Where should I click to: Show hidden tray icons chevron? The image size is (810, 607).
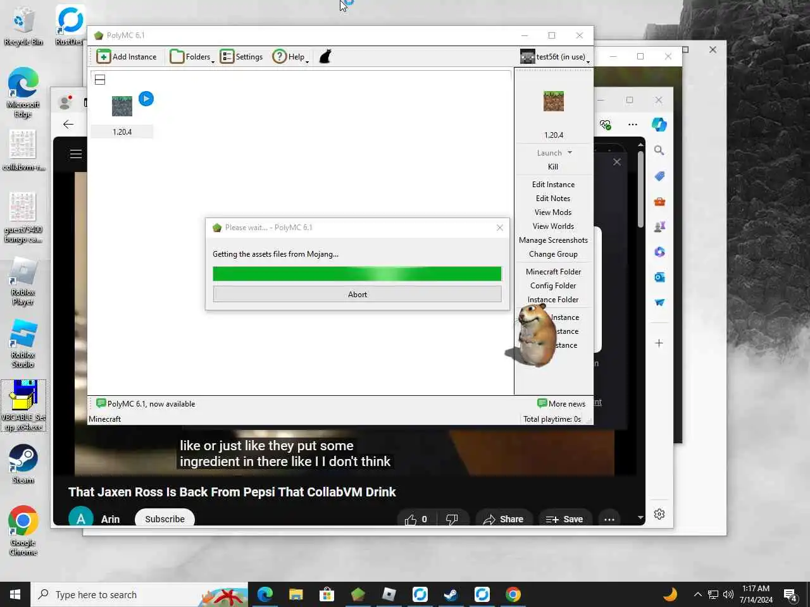pos(697,594)
